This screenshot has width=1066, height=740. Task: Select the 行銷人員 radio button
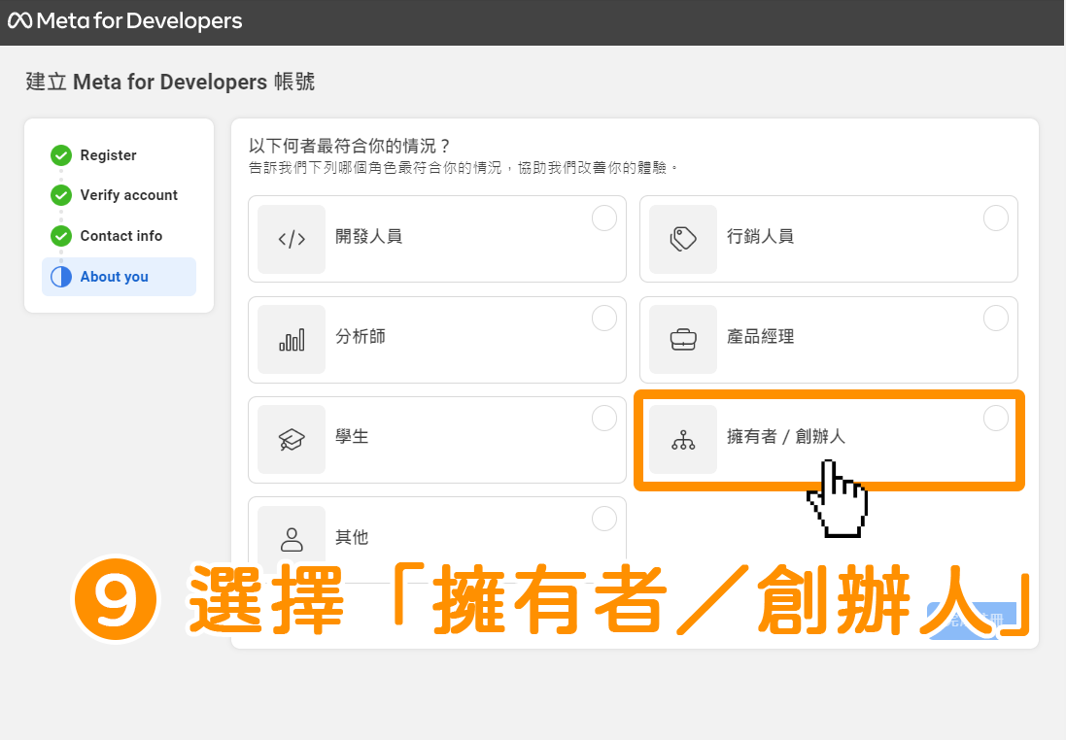[996, 219]
